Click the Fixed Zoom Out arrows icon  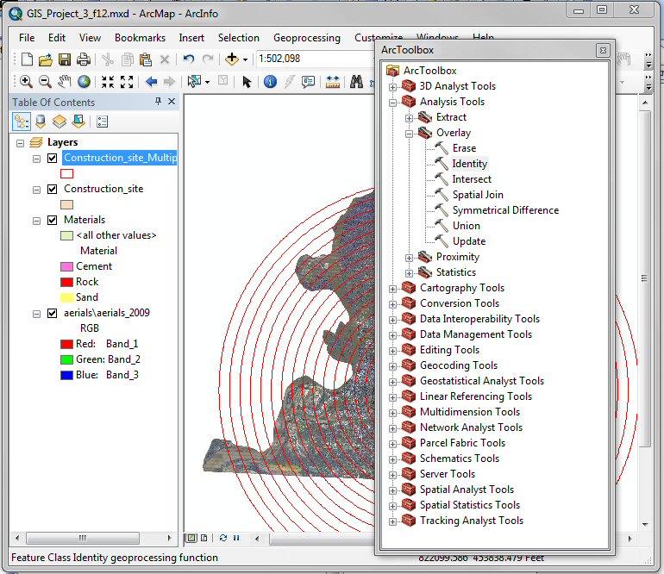coord(127,82)
